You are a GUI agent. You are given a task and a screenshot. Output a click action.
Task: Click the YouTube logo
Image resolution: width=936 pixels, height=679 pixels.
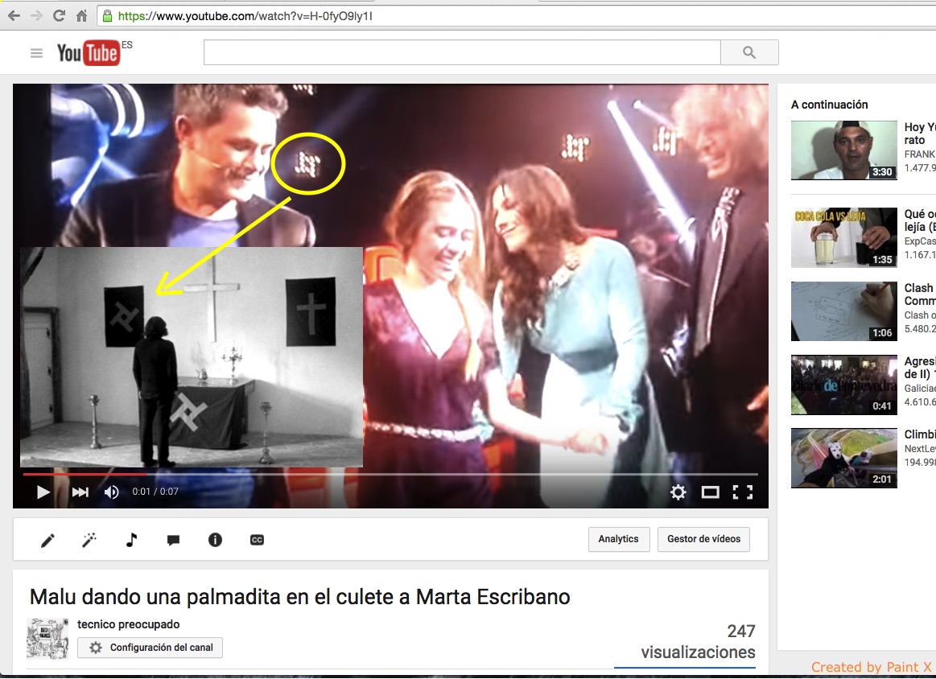pos(89,53)
